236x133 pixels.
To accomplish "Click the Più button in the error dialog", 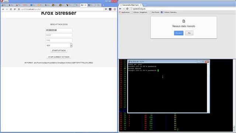I will tap(189, 33).
